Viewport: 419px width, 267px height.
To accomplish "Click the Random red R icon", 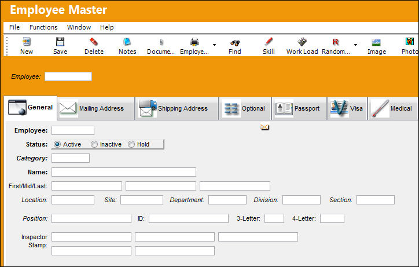I will tap(336, 42).
